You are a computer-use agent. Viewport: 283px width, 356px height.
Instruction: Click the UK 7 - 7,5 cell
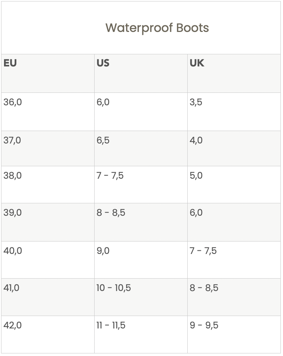(x=203, y=251)
